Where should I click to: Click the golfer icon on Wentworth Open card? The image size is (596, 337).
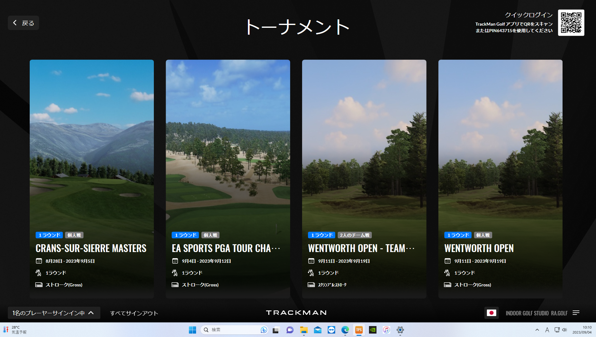447,273
